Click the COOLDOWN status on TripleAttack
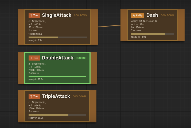This screenshot has width=191, height=128. pos(79,97)
